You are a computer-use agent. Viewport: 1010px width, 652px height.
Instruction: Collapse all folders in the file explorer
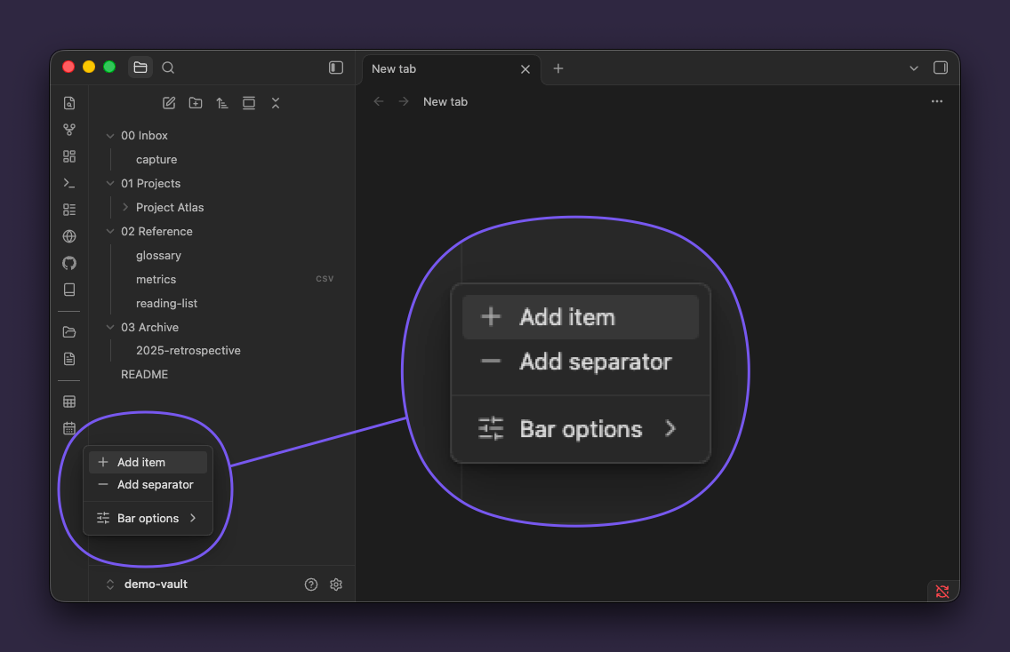pos(276,103)
